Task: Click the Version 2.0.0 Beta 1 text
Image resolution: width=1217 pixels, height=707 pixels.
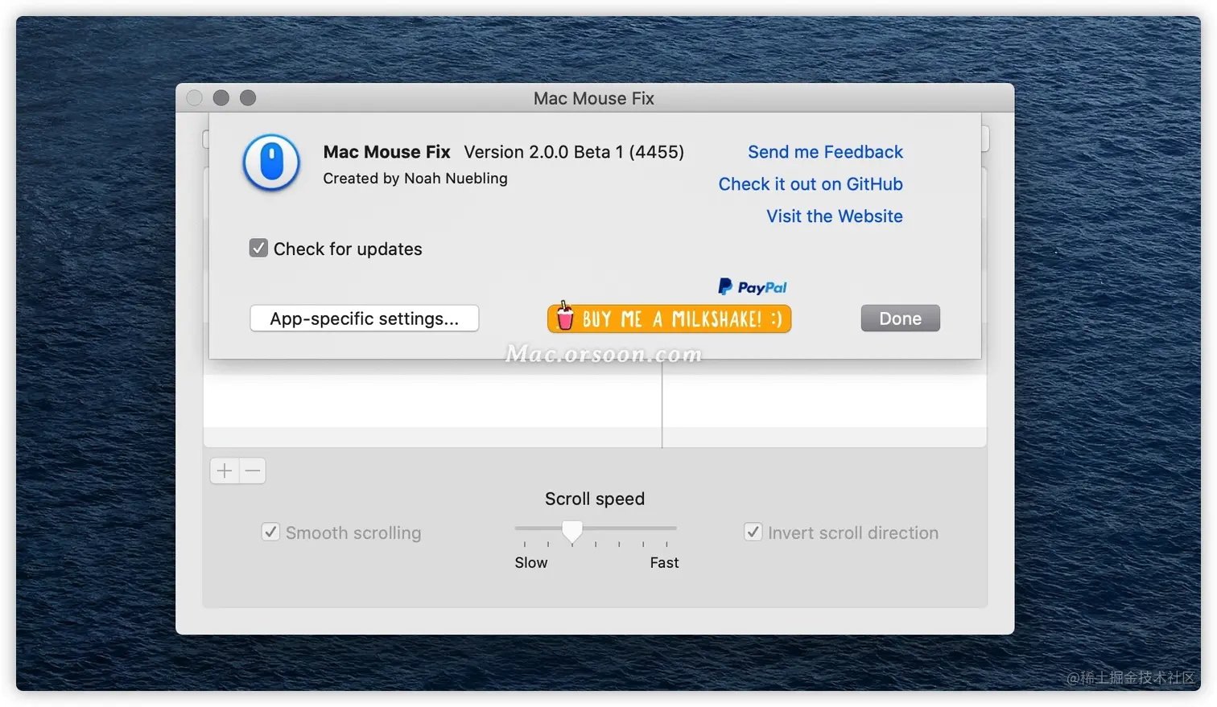Action: [x=574, y=152]
